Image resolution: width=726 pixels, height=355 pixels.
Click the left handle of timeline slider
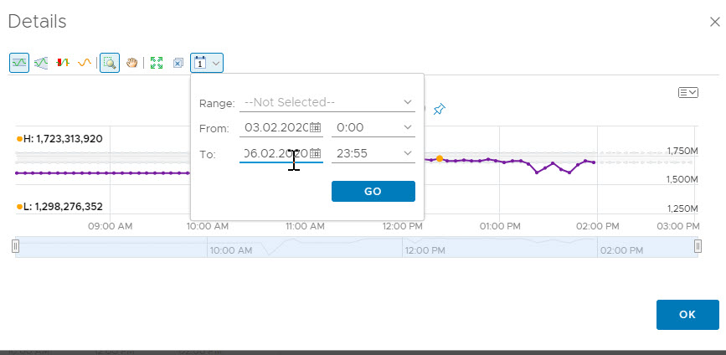coord(16,246)
